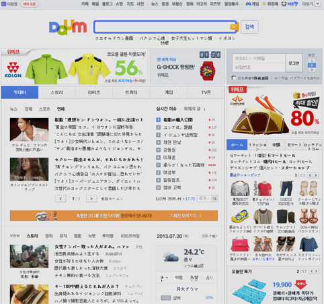Viewport: 324px width, 304px height.
Task: Click the KOLON logo in the banner
Action: (x=13, y=69)
